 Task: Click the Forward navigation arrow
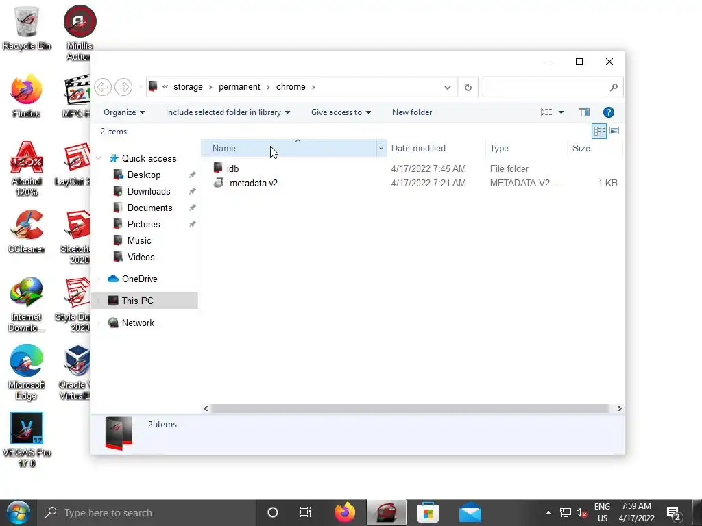click(x=123, y=87)
